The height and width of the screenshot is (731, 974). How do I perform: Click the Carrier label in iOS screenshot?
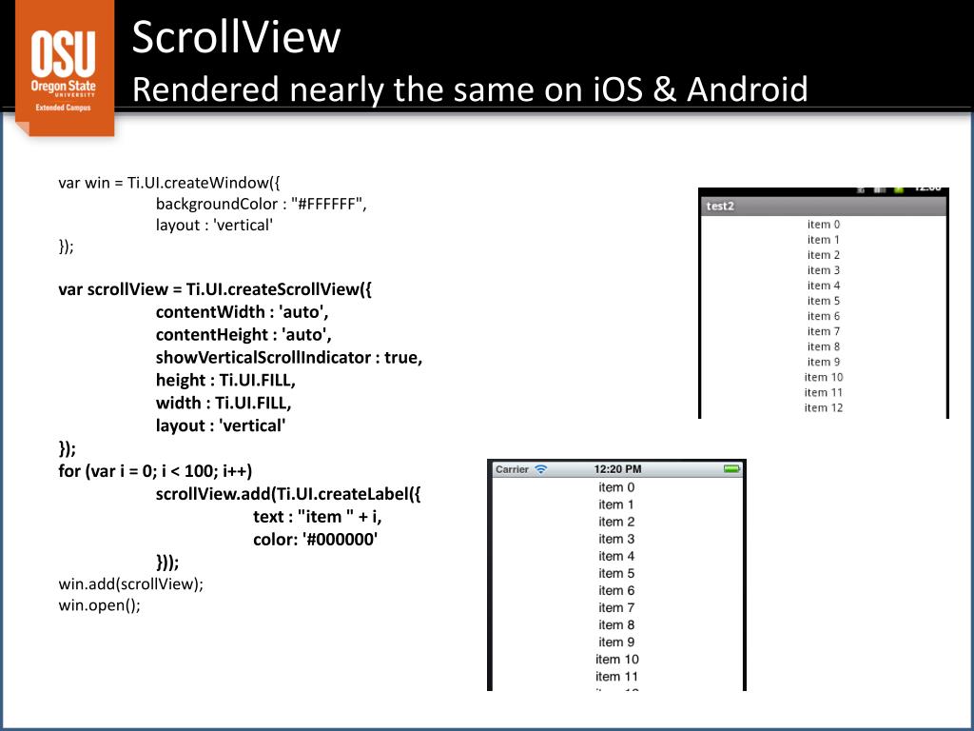click(x=512, y=469)
